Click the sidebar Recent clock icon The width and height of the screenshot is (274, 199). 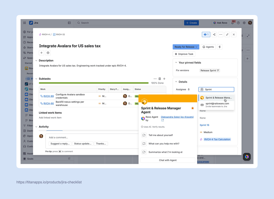25,42
